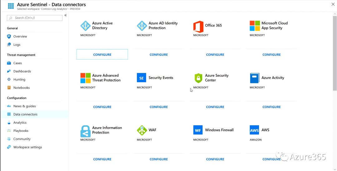
Task: Click the Azure Security Center shield icon
Action: click(x=198, y=78)
